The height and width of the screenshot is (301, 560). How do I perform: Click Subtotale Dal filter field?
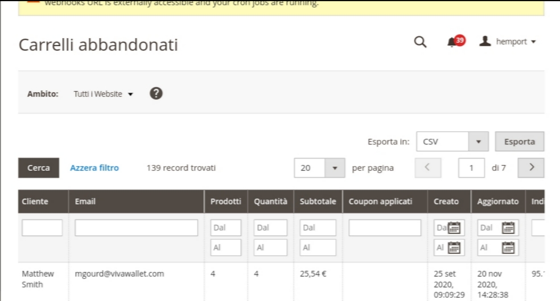(x=318, y=228)
